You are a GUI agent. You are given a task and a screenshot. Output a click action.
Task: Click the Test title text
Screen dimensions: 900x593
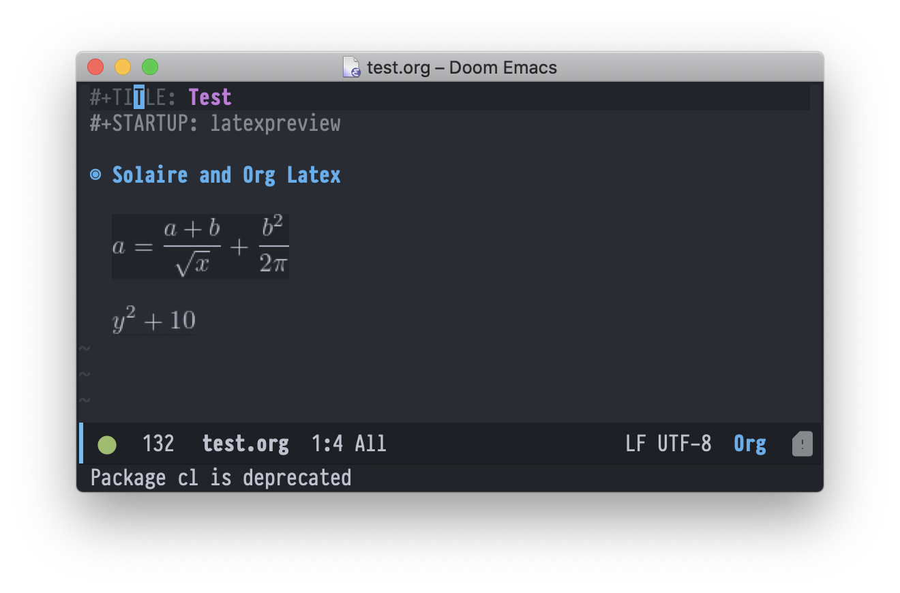[210, 97]
